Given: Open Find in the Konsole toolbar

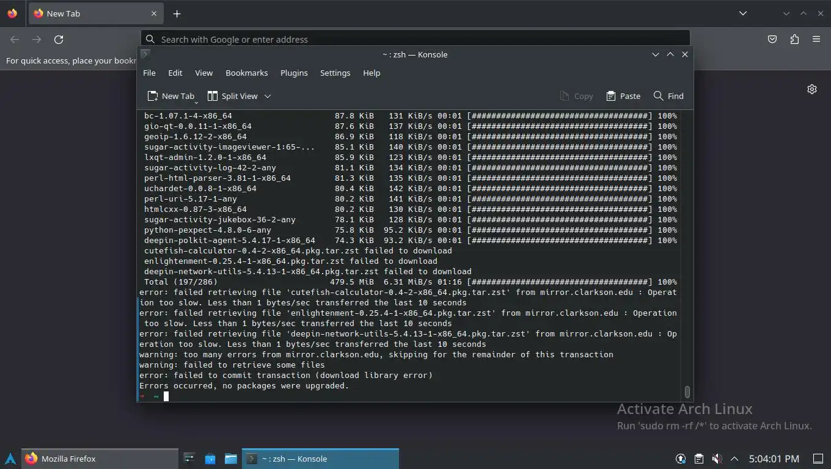Looking at the screenshot, I should [668, 96].
